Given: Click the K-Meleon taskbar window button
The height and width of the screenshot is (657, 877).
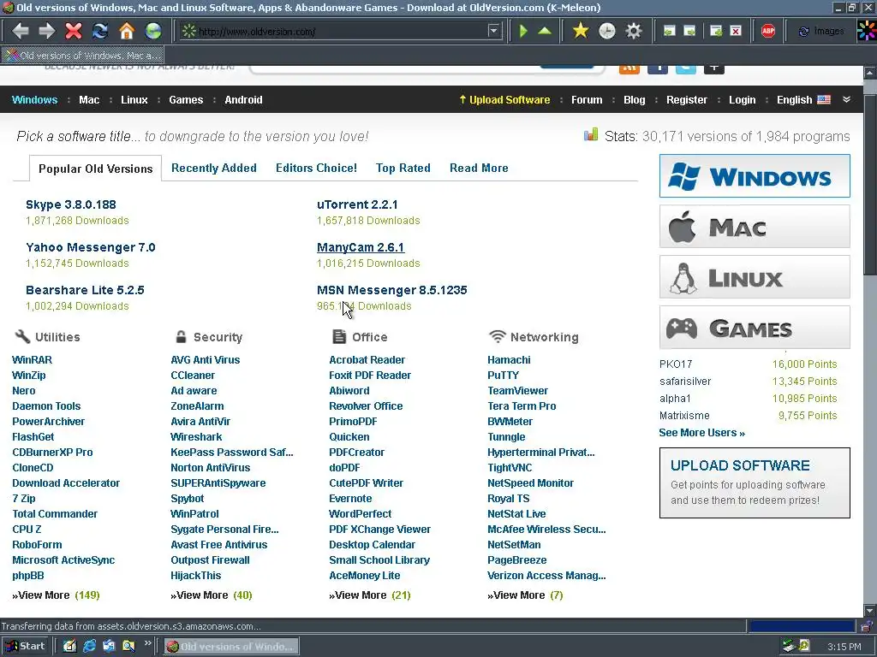Looking at the screenshot, I should coord(231,647).
